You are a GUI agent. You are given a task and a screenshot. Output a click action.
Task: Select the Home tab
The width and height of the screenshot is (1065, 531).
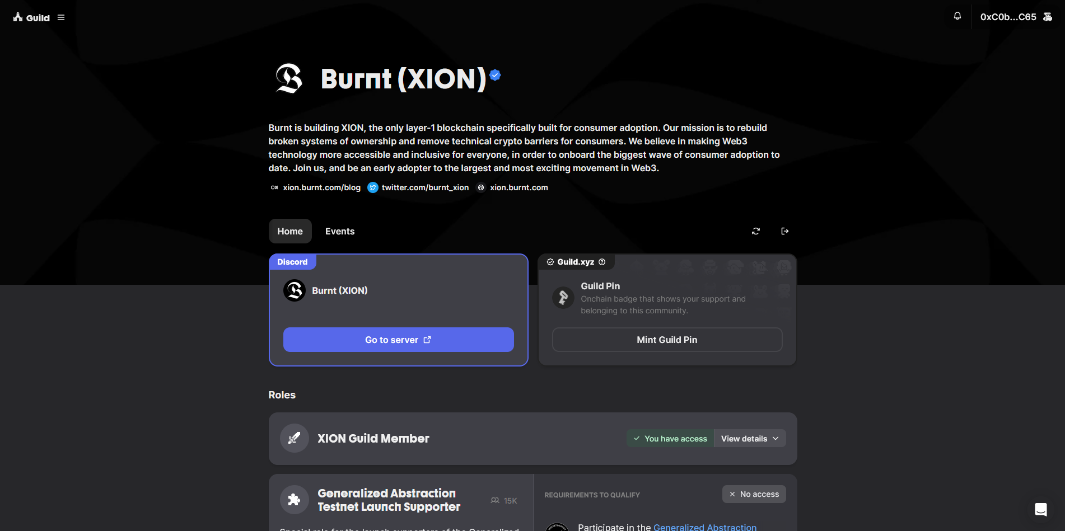tap(289, 231)
